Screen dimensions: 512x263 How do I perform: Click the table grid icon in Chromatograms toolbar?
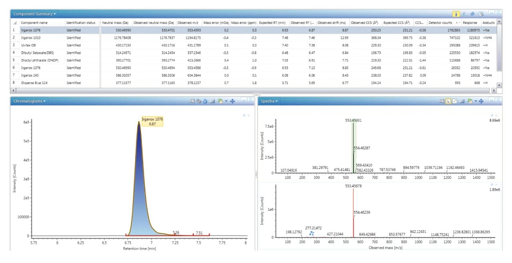pos(212,101)
